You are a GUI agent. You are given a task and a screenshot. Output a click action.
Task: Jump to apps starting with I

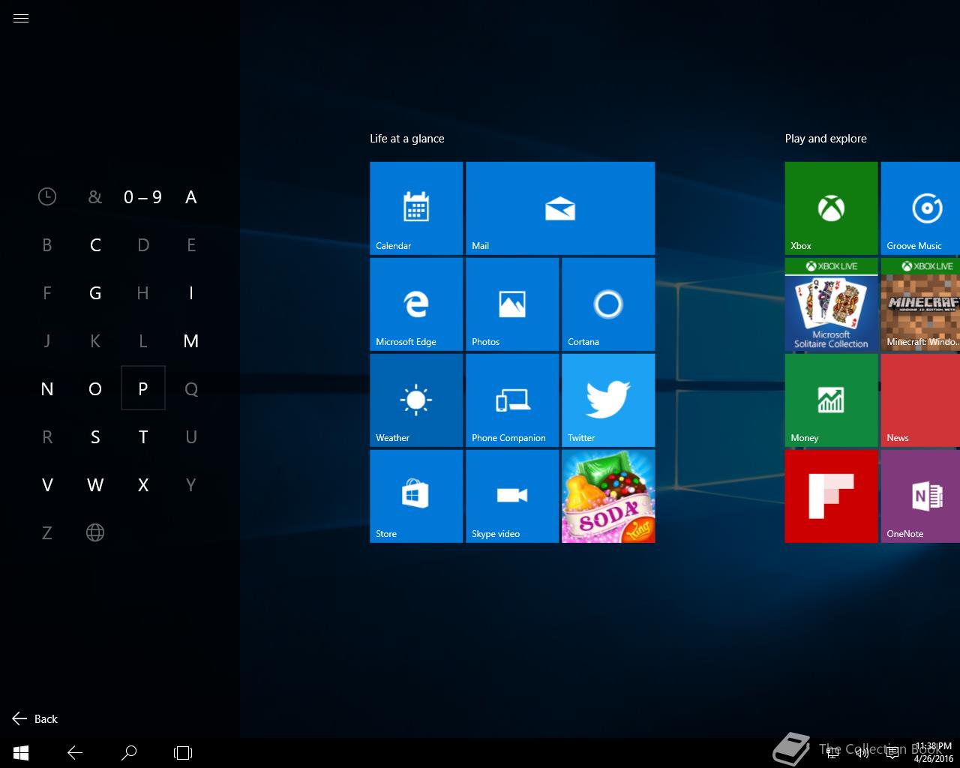point(191,293)
